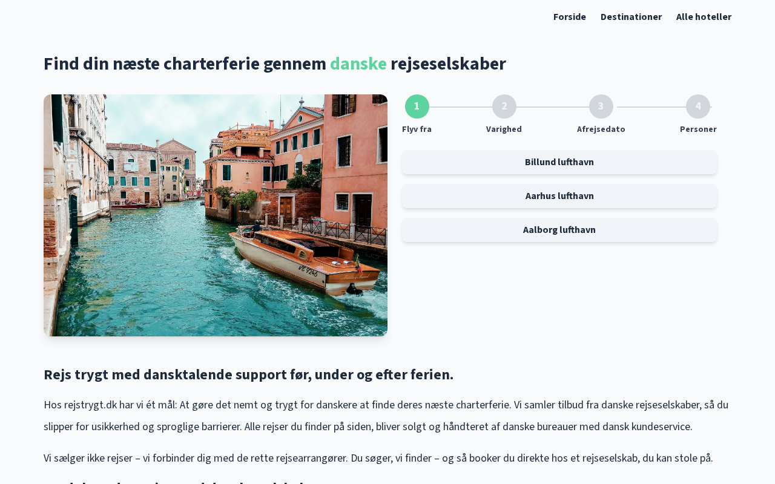Go to the Destinationer page
Screen dimensions: 775x484
[x=631, y=17]
